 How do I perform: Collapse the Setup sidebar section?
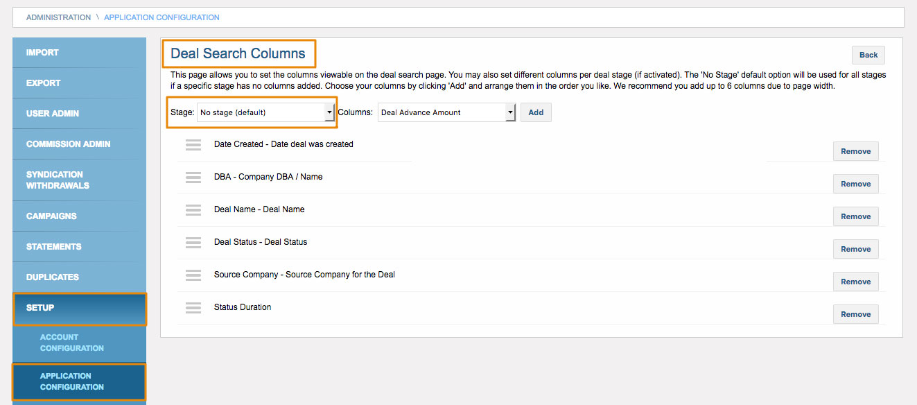[x=80, y=309]
